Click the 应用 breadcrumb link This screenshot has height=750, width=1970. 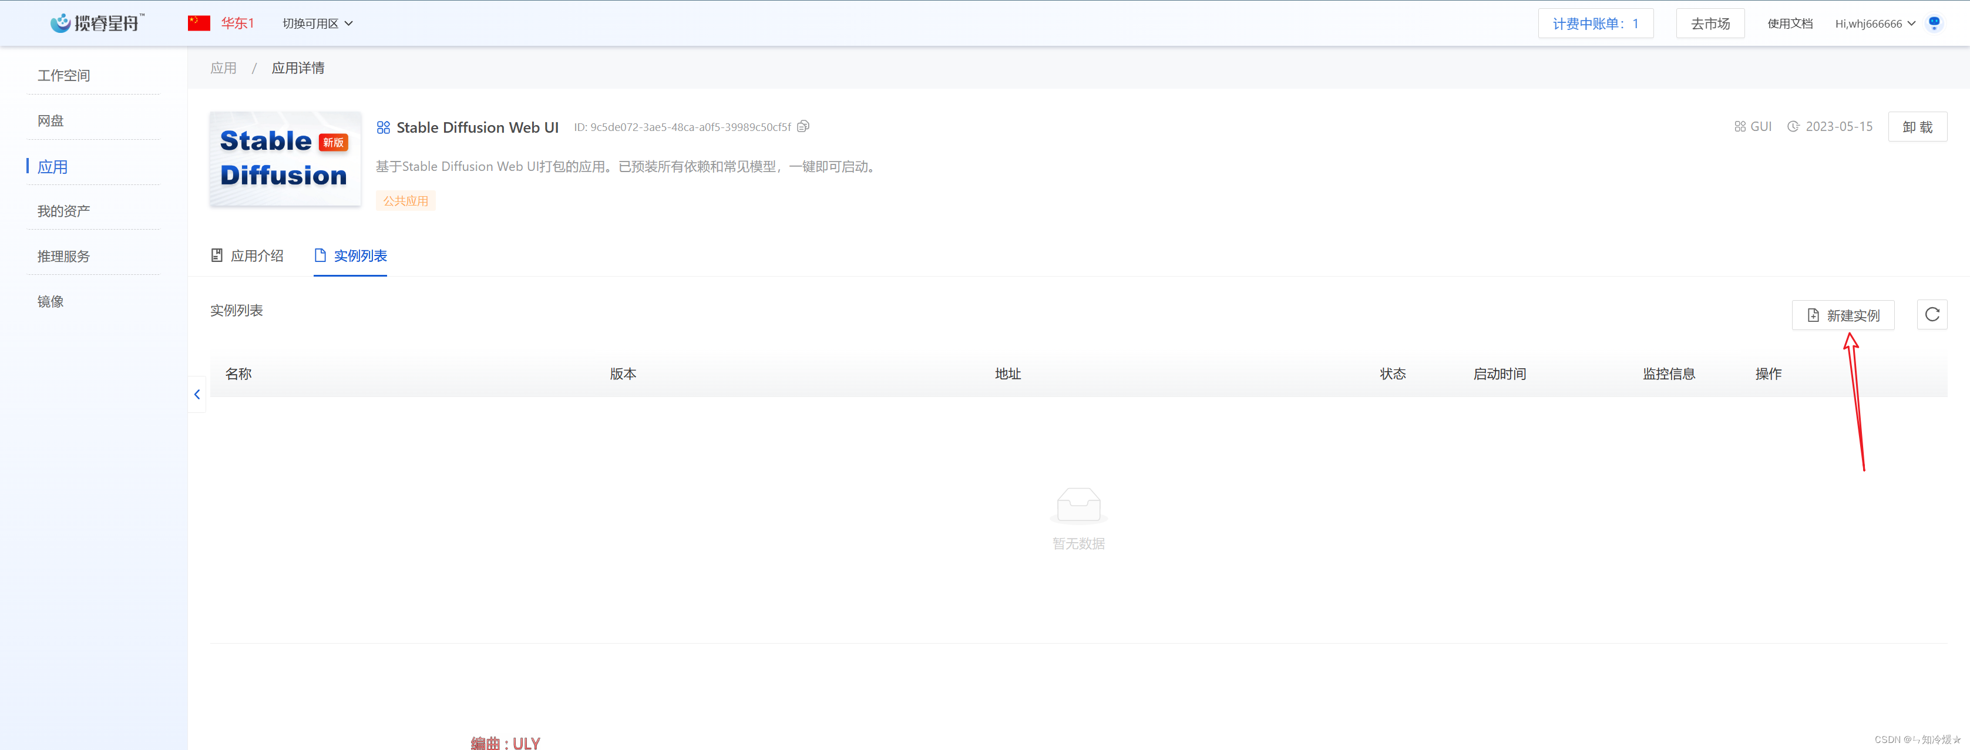223,68
